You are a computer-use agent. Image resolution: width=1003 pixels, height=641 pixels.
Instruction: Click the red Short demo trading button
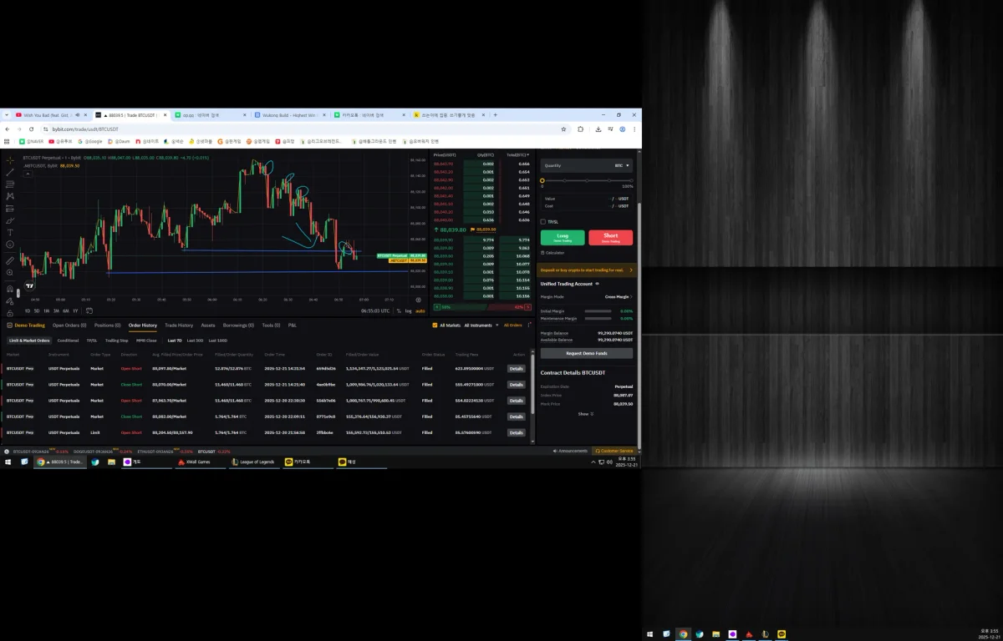tap(611, 238)
